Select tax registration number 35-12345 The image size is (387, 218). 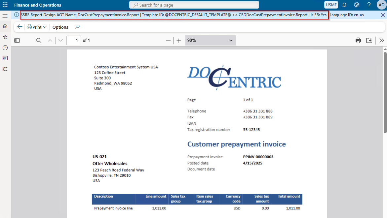click(x=251, y=130)
